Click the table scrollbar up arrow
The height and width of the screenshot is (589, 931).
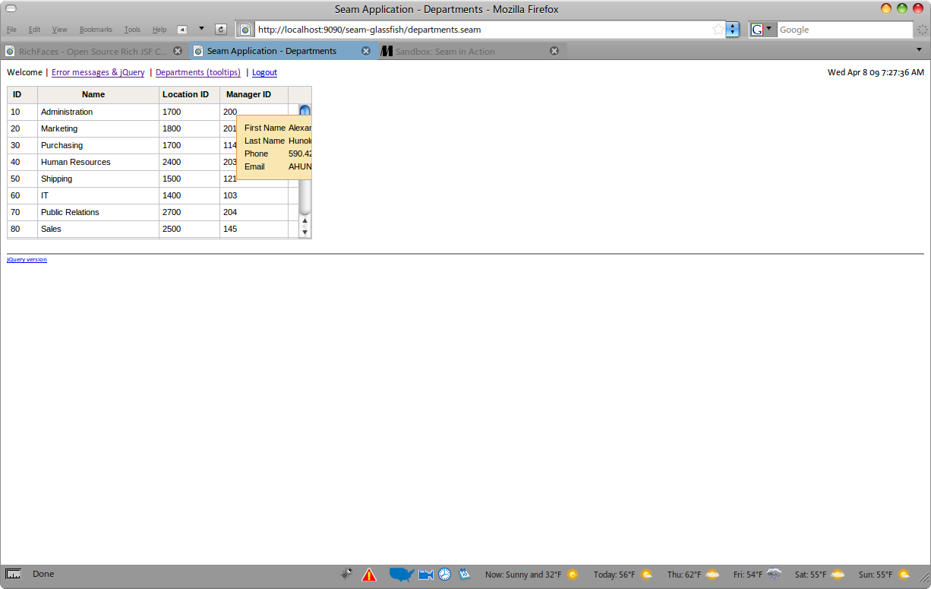(x=305, y=221)
